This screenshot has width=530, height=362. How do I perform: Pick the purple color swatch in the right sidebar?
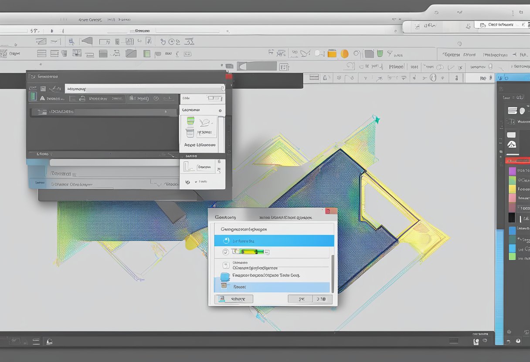point(512,171)
